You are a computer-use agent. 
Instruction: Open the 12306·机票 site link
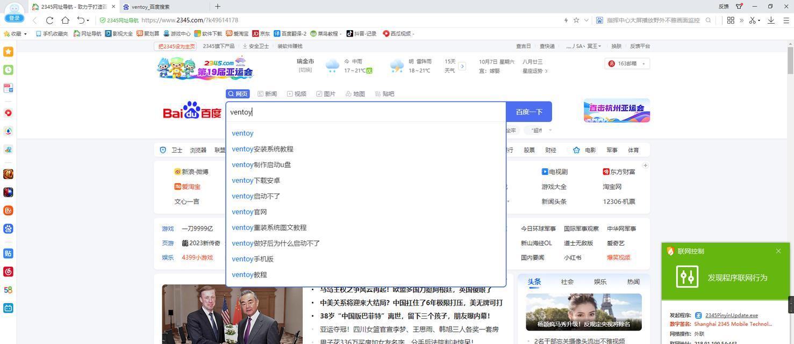tap(619, 202)
